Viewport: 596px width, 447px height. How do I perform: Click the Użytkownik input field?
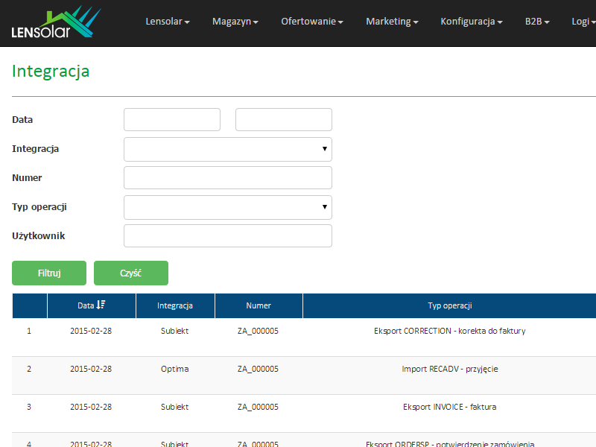coord(227,236)
